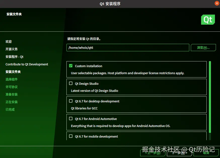
Task: Click 'User selectable packages' description text
Action: (128, 73)
